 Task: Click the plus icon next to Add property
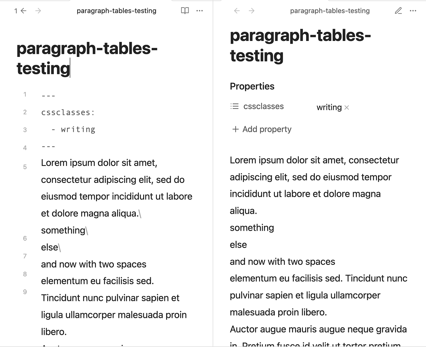click(x=235, y=129)
